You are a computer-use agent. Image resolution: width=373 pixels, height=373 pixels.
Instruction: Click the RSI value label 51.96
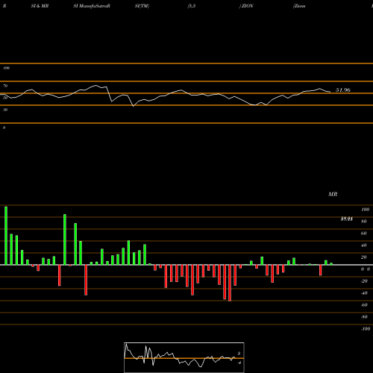click(x=343, y=90)
